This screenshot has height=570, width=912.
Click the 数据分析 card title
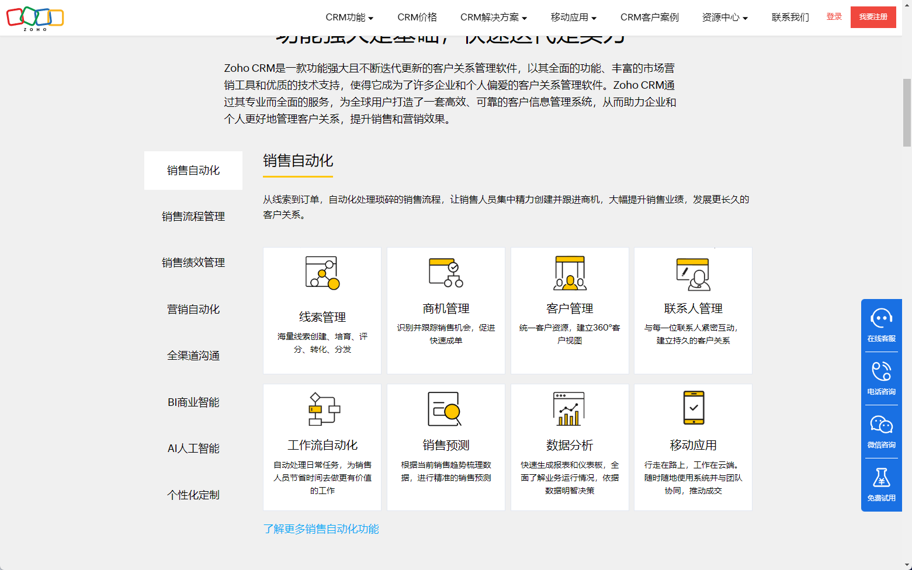(570, 445)
